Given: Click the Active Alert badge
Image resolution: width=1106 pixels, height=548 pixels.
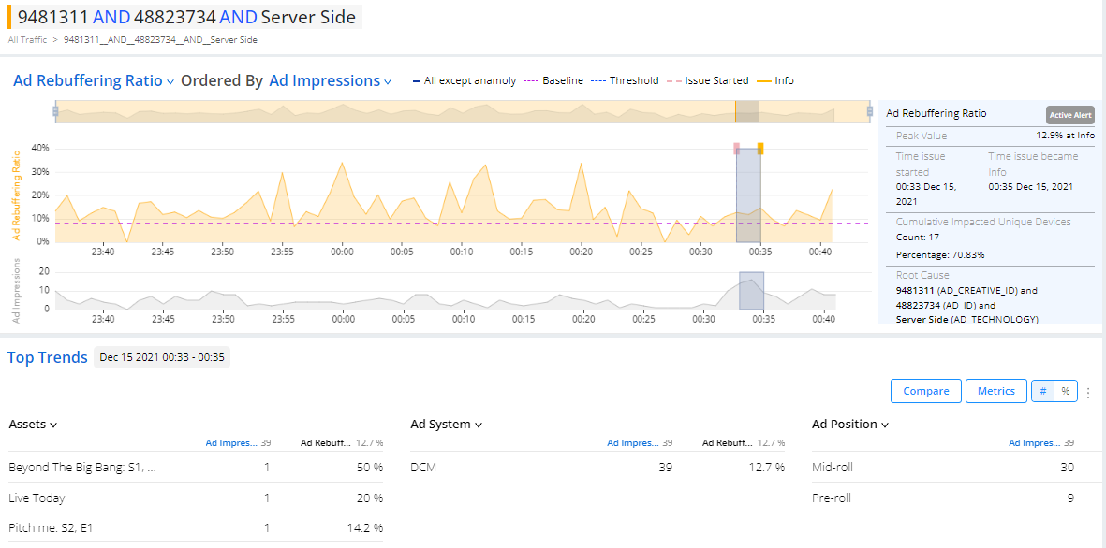Looking at the screenshot, I should tap(1070, 115).
